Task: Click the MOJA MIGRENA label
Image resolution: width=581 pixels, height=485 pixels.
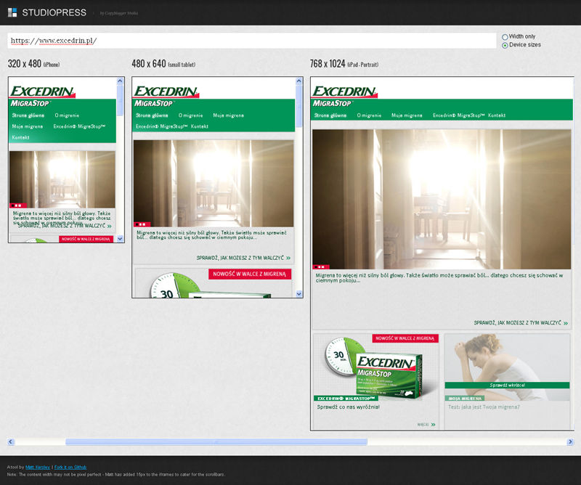Action: coord(465,399)
